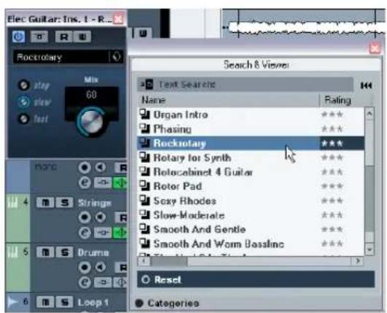The image size is (387, 313).
Task: Enable monitor on the Drums track
Action: coord(100,267)
